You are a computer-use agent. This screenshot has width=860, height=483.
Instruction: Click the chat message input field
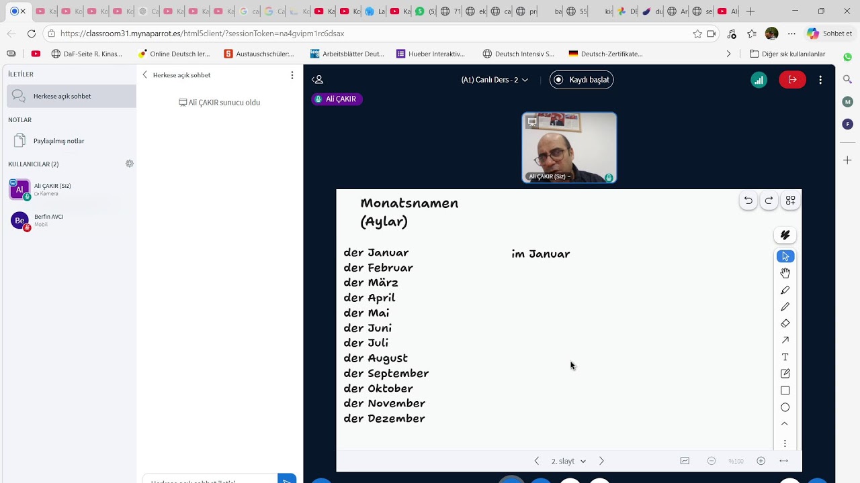click(210, 480)
